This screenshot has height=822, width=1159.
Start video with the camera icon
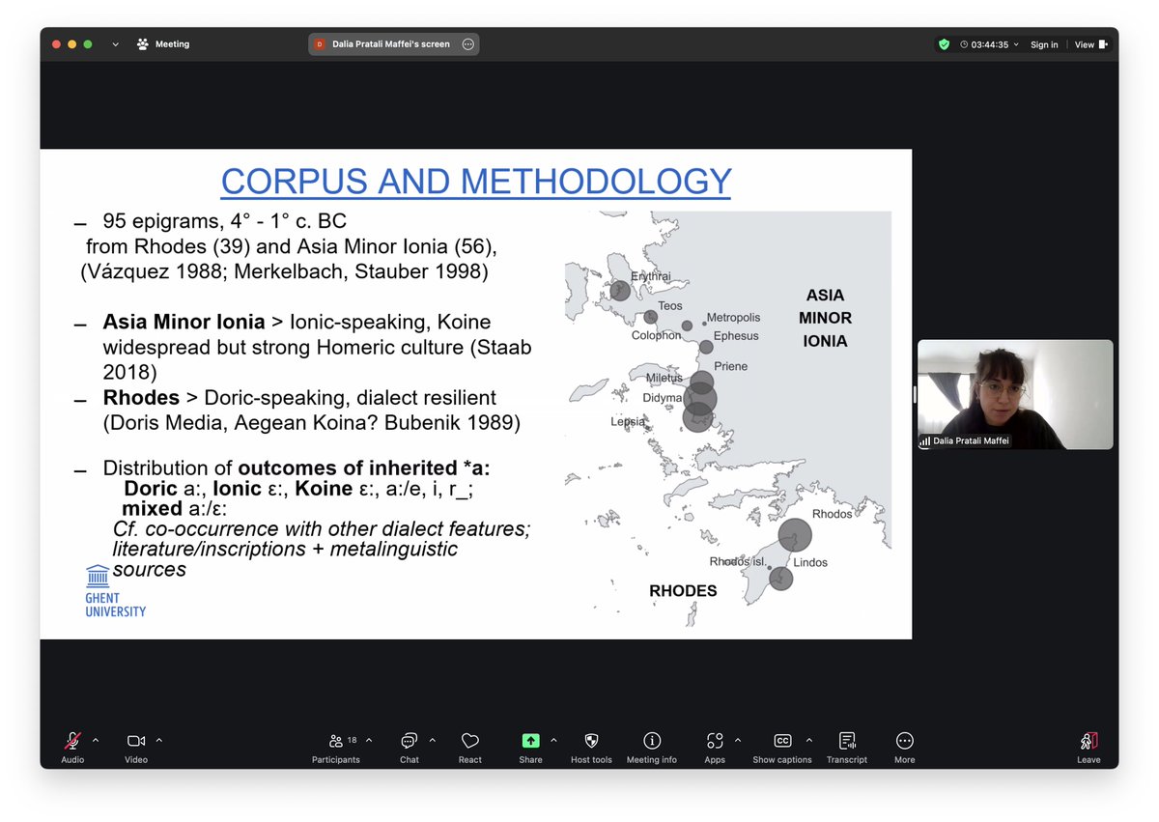[135, 740]
